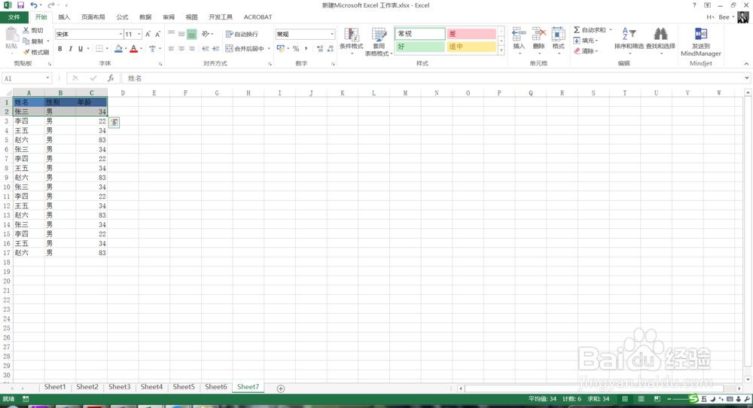The height and width of the screenshot is (408, 753).
Task: Activate the Format Painter brush
Action: coord(36,52)
